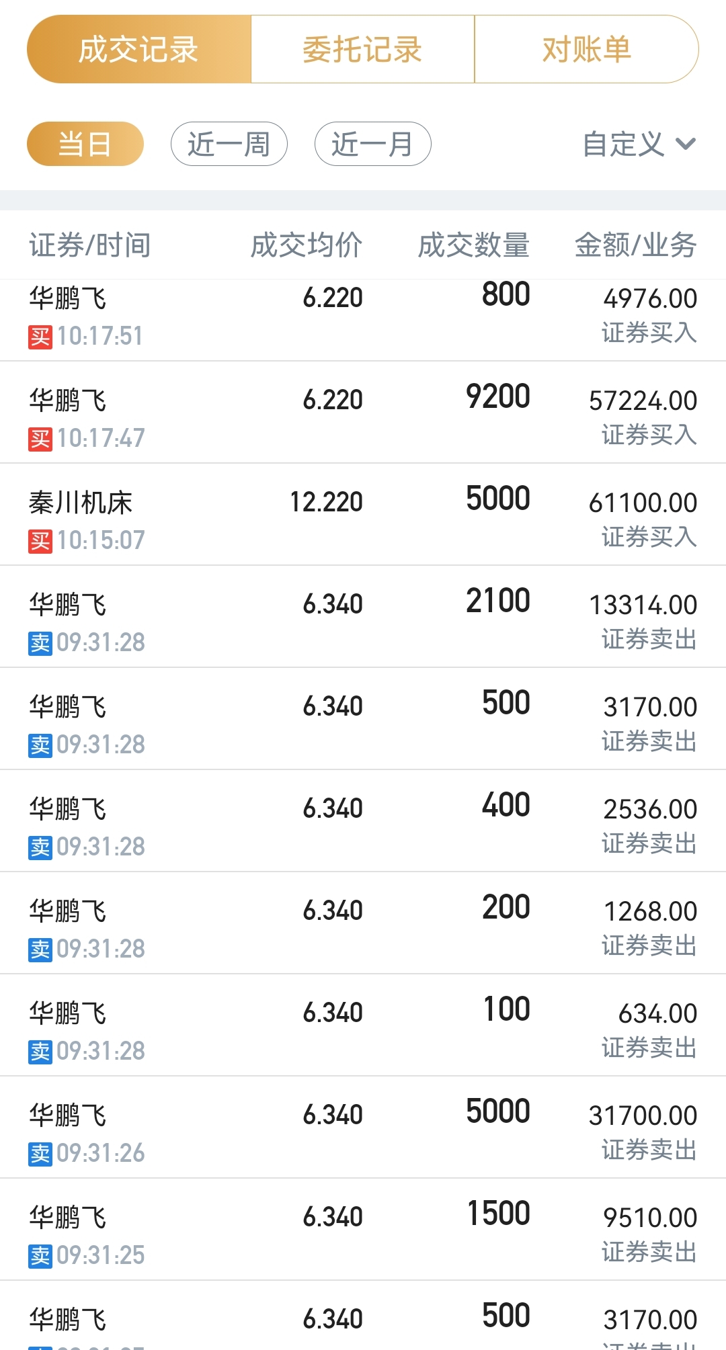This screenshot has width=726, height=1350.
Task: Open 华鹏飞 sell record of 2100 shares
Action: pyautogui.click(x=363, y=617)
